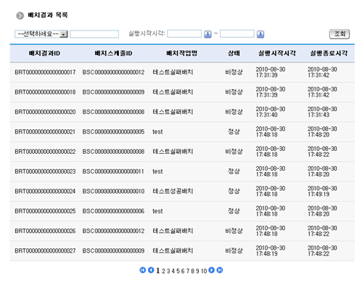This screenshot has height=286, width=357.
Task: Click the section bullet icon beside 배치결과 목록
Action: 20,16
